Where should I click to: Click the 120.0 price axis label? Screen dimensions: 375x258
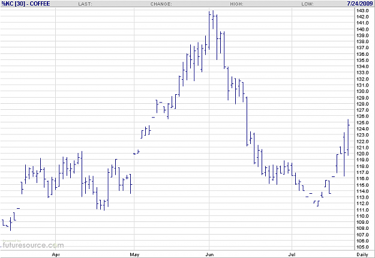362,154
